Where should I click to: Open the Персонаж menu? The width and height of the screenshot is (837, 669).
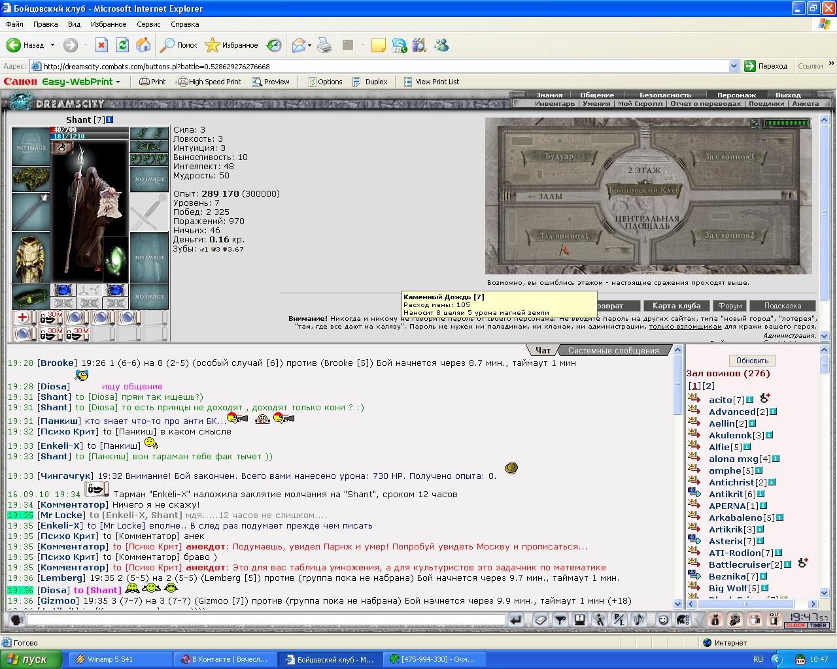[736, 95]
